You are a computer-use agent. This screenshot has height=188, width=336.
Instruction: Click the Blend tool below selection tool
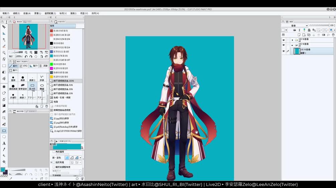tap(4, 72)
